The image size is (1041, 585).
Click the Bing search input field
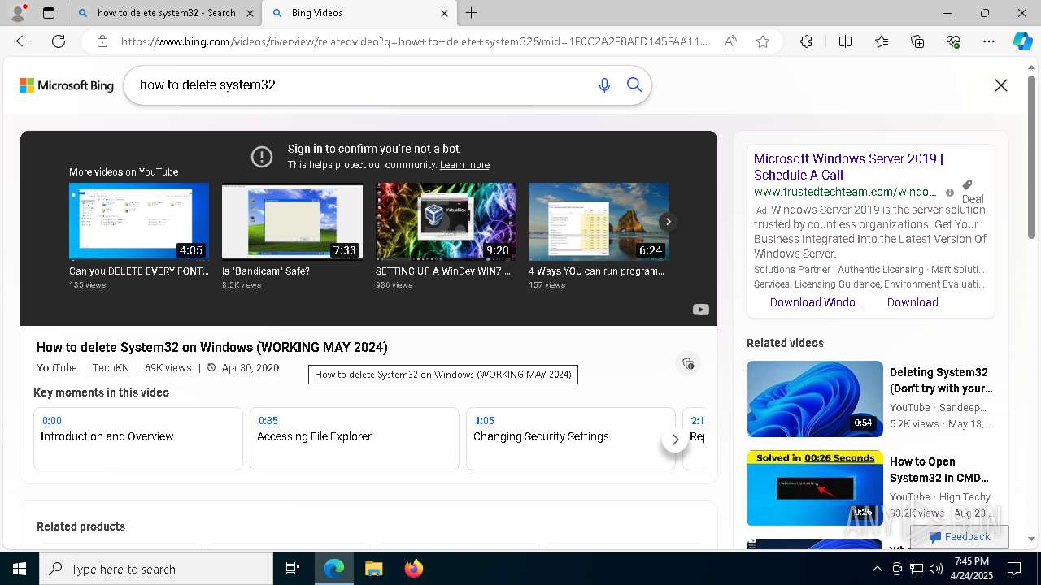(x=362, y=85)
